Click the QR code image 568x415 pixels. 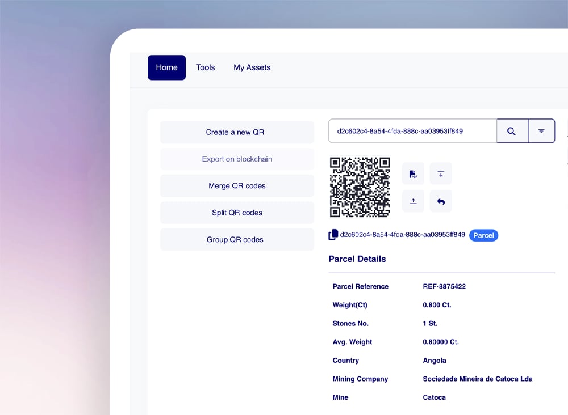point(360,187)
